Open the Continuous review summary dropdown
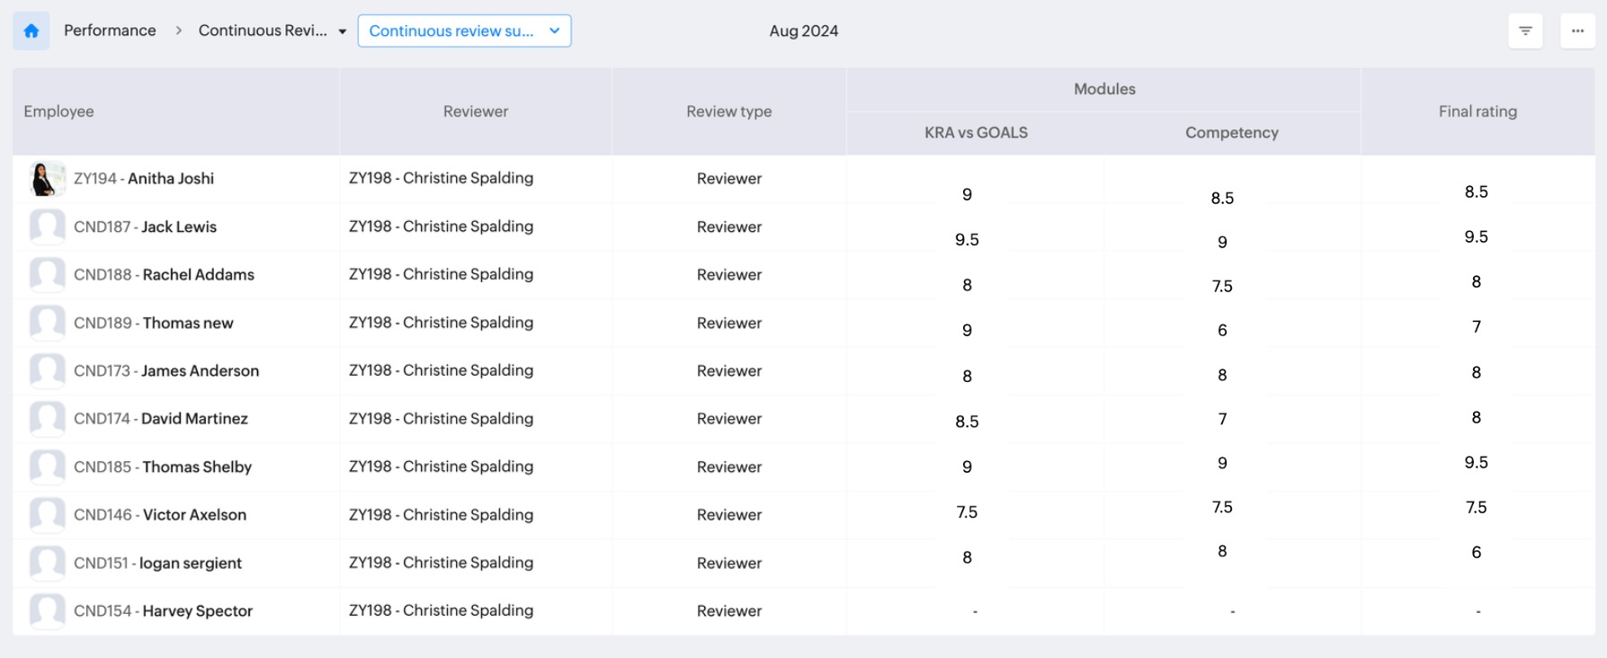The height and width of the screenshot is (658, 1607). click(x=464, y=31)
